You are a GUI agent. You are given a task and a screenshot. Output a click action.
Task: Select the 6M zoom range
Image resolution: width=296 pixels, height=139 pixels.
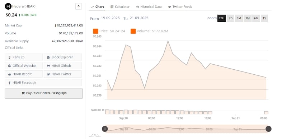256,18
